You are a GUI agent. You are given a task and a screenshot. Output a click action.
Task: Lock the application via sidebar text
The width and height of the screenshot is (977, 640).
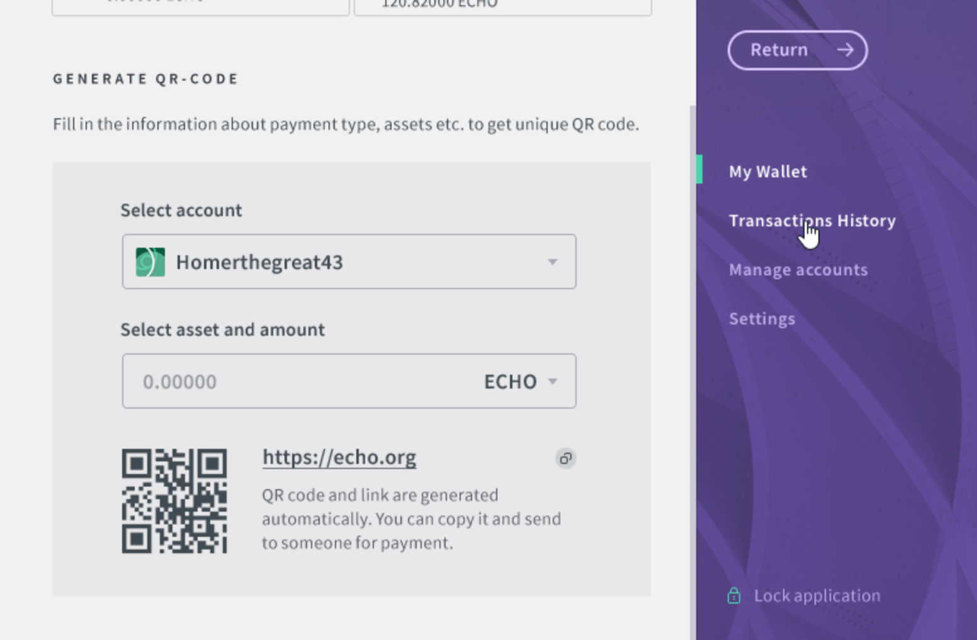(817, 595)
